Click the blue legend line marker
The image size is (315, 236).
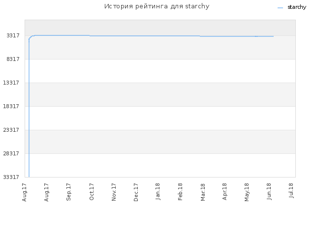tap(280, 8)
